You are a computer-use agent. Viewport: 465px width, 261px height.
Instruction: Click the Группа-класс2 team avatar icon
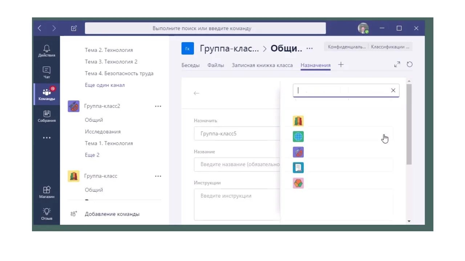[74, 106]
